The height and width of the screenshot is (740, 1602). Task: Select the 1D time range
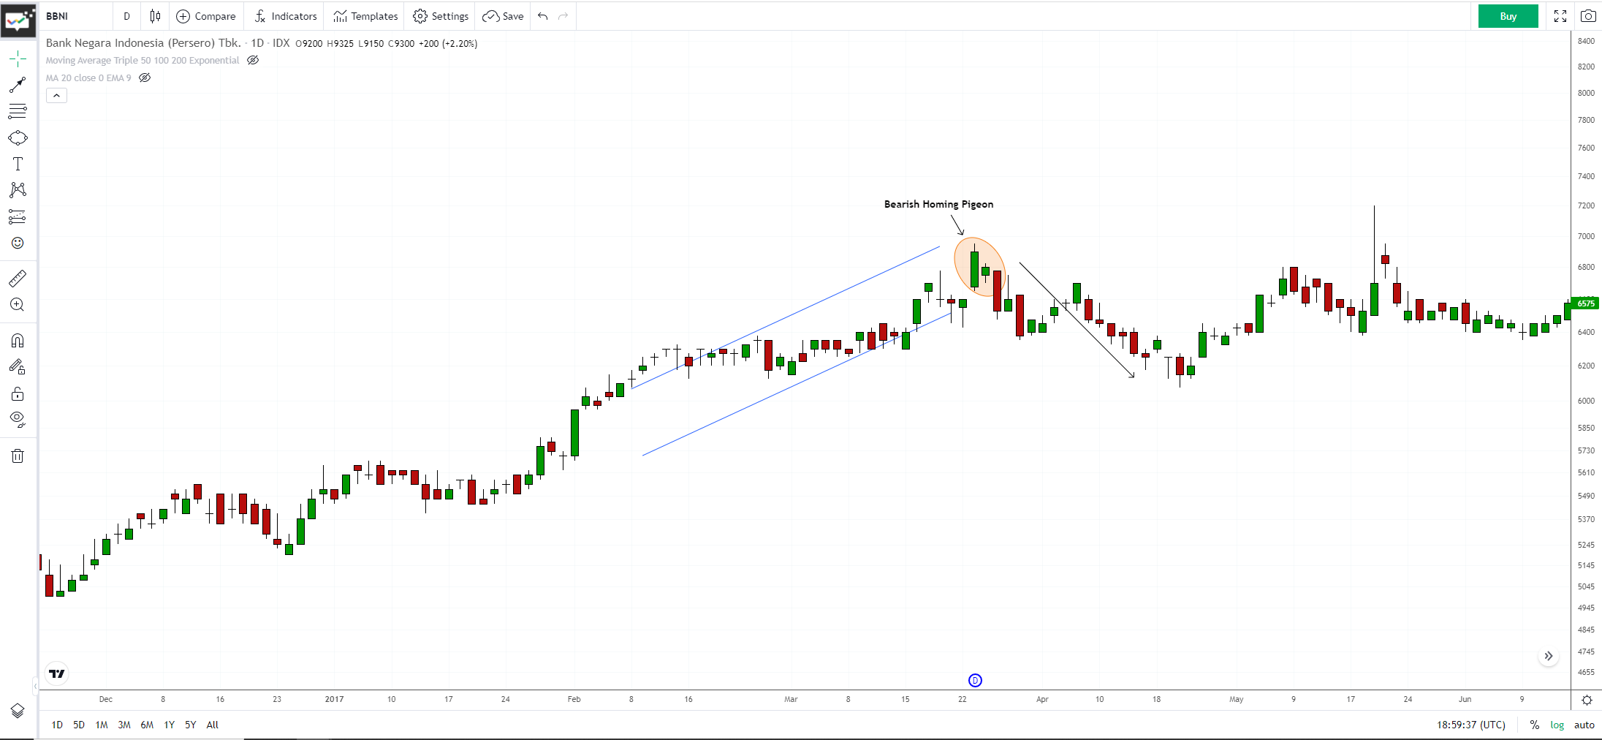(x=57, y=725)
